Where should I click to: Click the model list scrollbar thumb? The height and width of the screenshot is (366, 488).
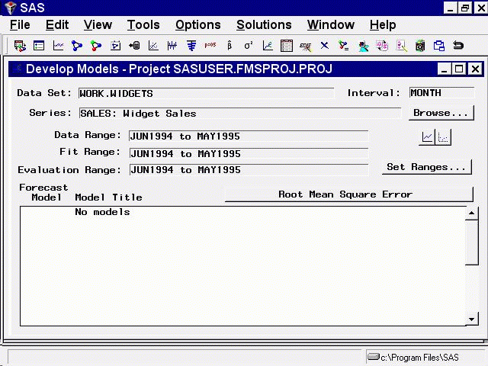(x=472, y=242)
